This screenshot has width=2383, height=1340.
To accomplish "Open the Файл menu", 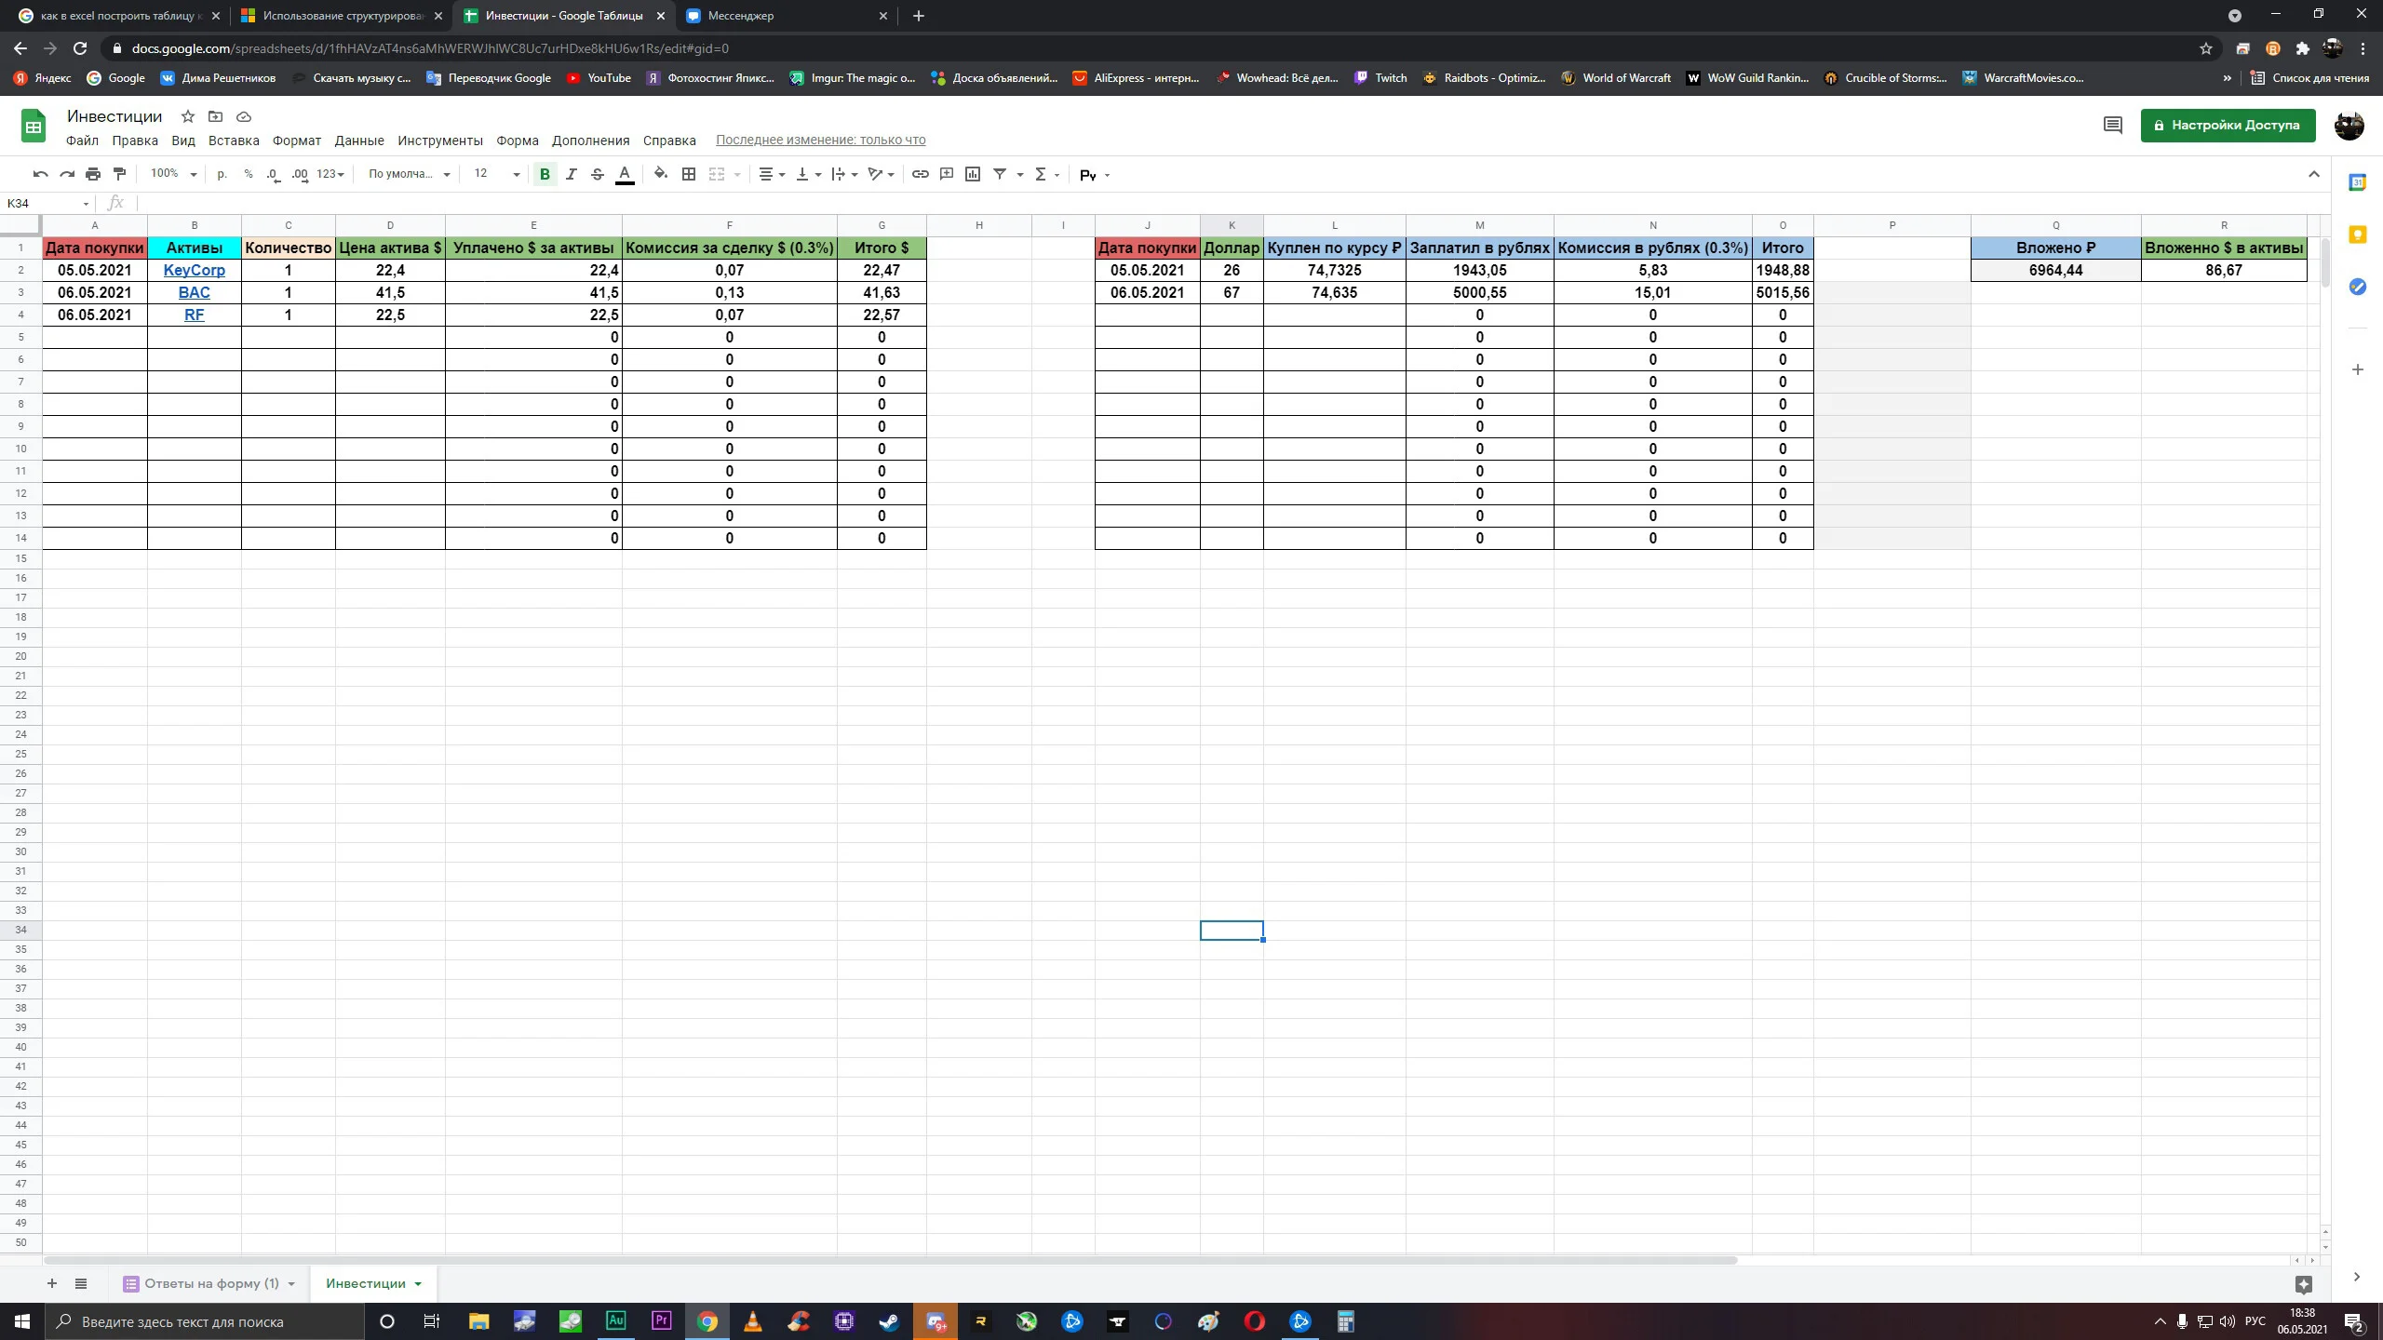I will click(82, 141).
